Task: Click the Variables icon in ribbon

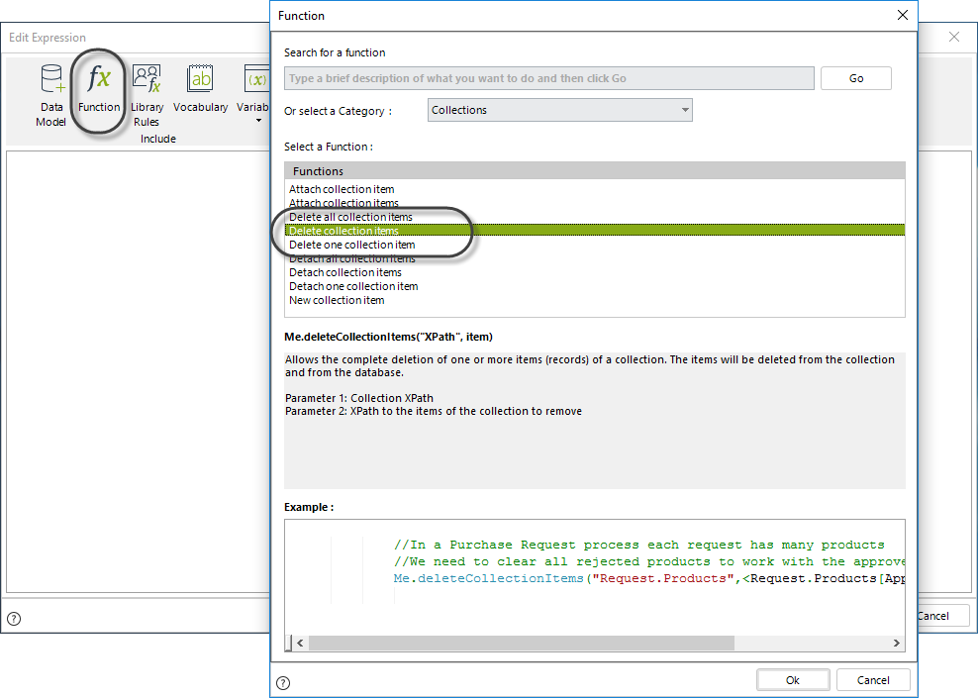Action: [x=256, y=79]
